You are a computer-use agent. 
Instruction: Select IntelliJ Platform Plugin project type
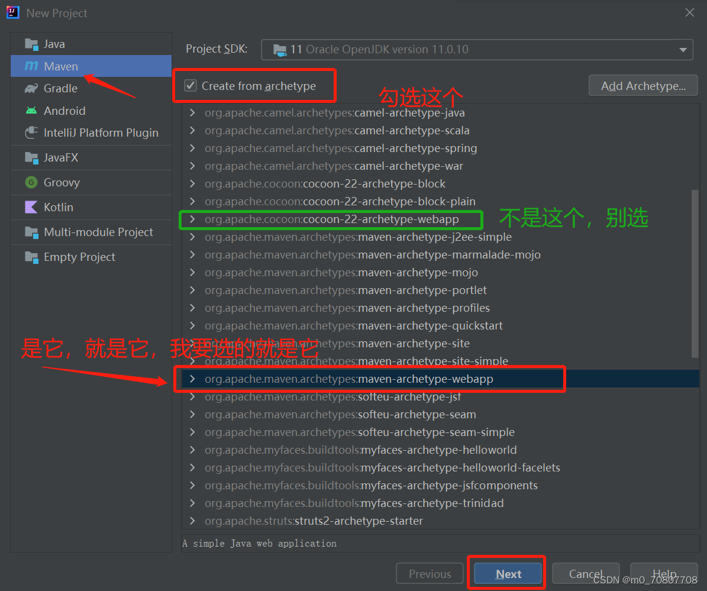pos(91,133)
